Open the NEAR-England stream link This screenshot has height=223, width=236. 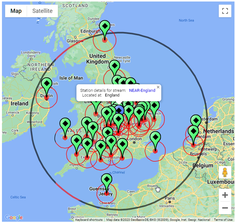[142, 90]
